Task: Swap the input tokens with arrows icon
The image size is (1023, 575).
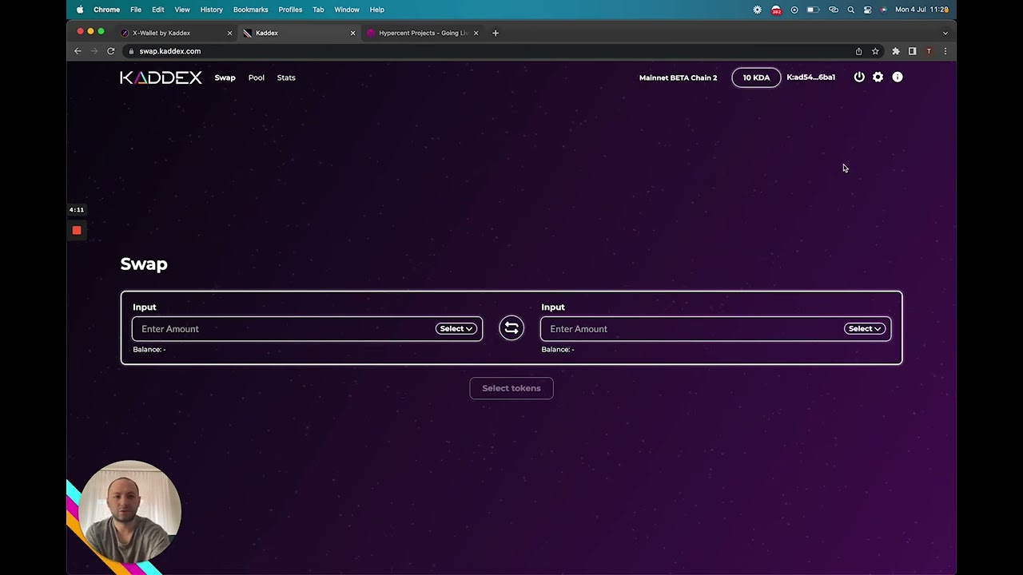Action: (511, 328)
